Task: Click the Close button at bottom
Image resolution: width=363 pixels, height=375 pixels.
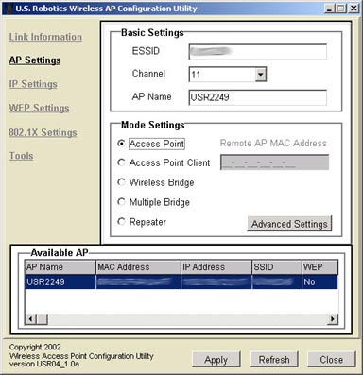Action: tap(331, 360)
